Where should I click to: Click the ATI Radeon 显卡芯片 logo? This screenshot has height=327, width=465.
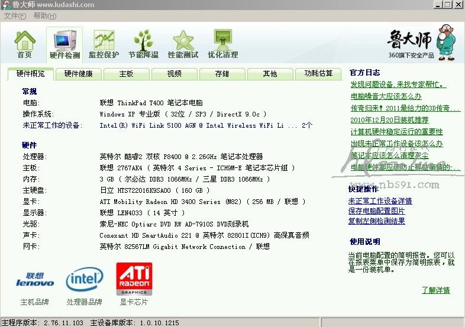click(x=134, y=279)
